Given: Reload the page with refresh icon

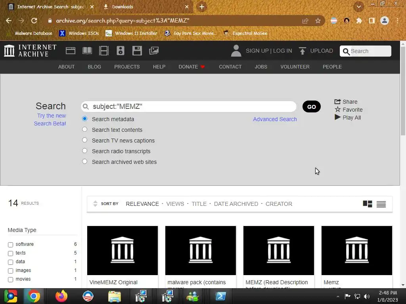Looking at the screenshot, I should pos(34,21).
